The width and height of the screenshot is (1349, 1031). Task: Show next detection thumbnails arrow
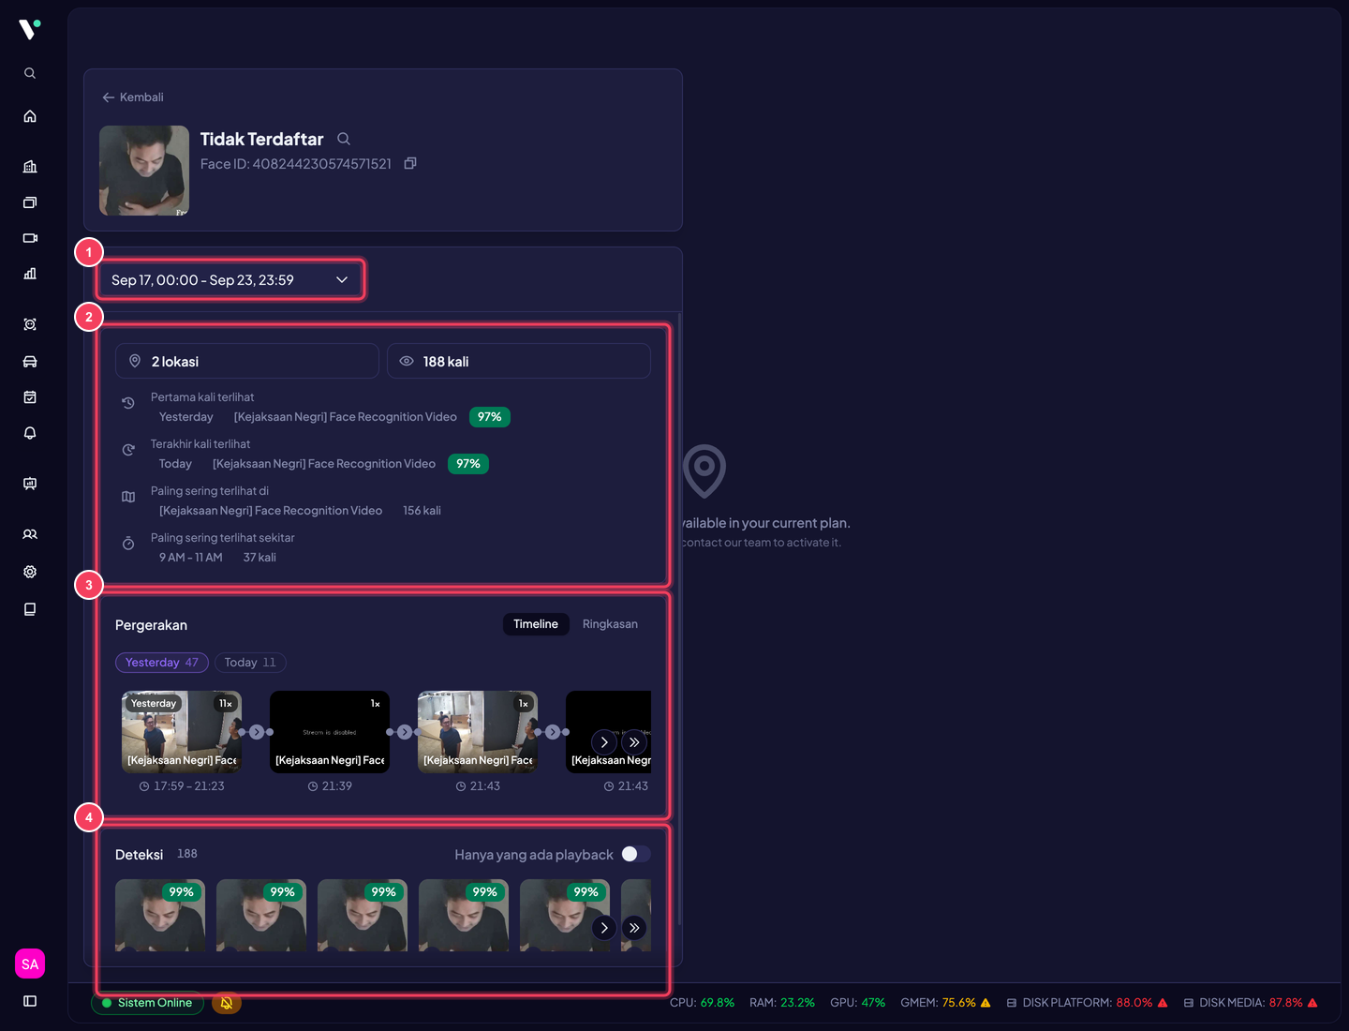[x=604, y=928]
